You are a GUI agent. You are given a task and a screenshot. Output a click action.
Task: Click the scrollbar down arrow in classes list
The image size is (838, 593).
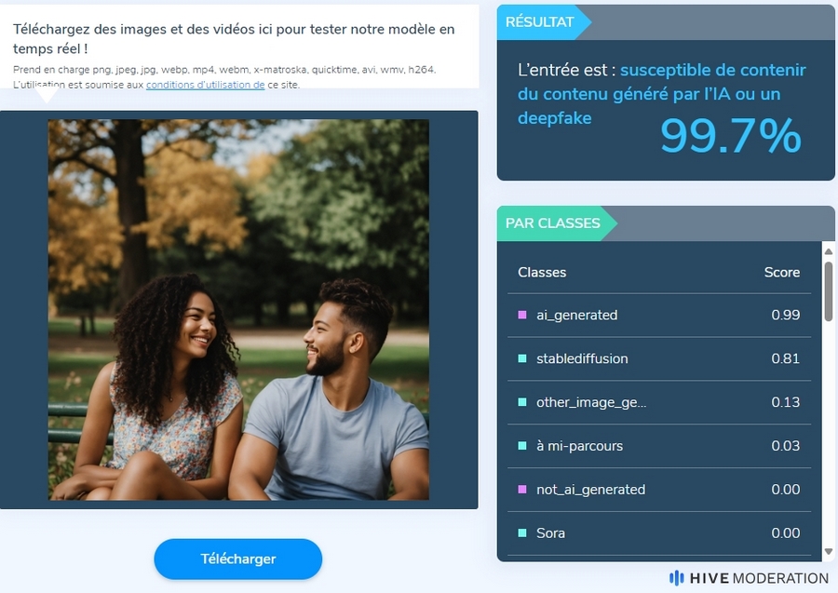[829, 551]
